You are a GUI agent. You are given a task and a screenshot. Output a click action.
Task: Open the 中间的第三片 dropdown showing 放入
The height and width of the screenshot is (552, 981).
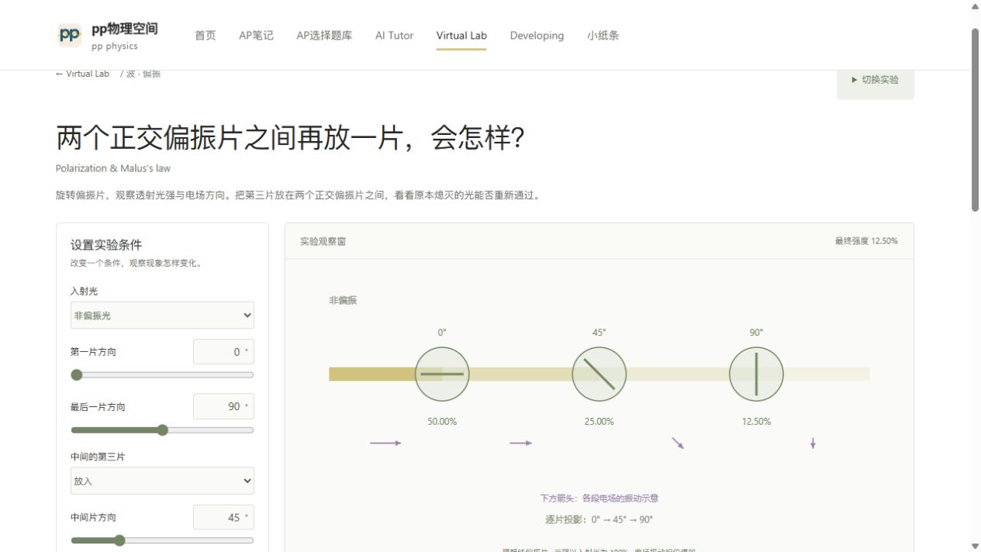(162, 481)
